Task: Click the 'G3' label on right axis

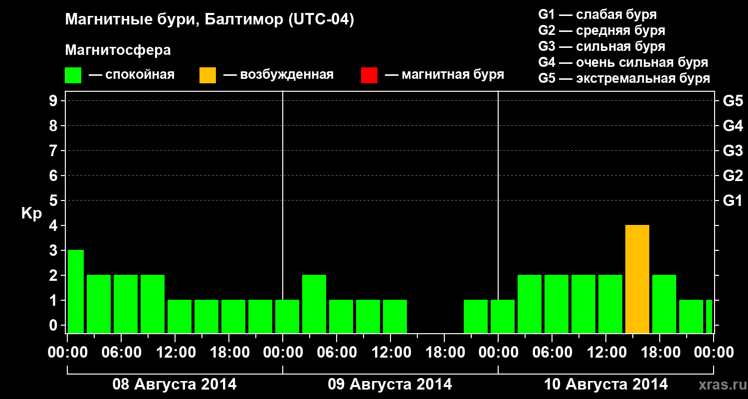Action: 733,151
